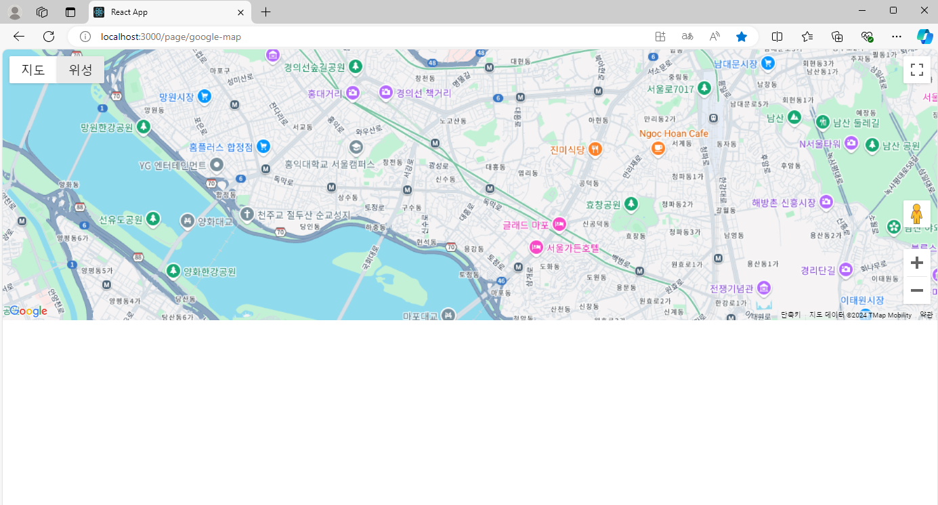Open a new browser tab
Screen dimensions: 938x505
coord(266,12)
